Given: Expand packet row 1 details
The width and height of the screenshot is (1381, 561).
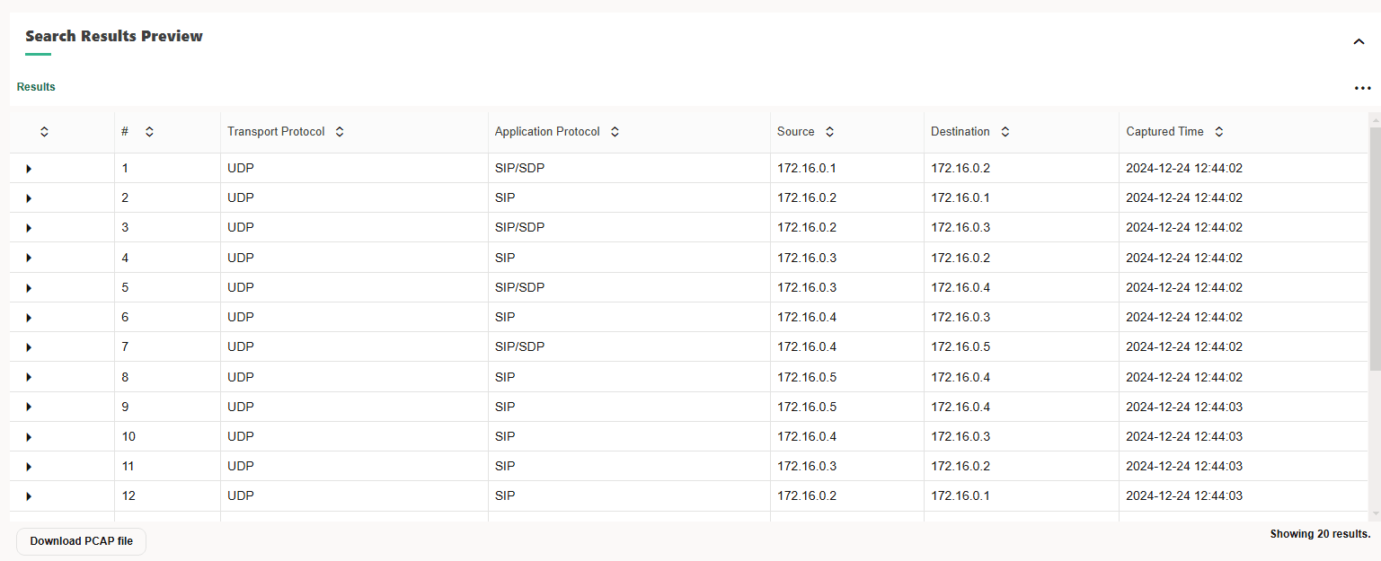Looking at the screenshot, I should click(x=28, y=168).
